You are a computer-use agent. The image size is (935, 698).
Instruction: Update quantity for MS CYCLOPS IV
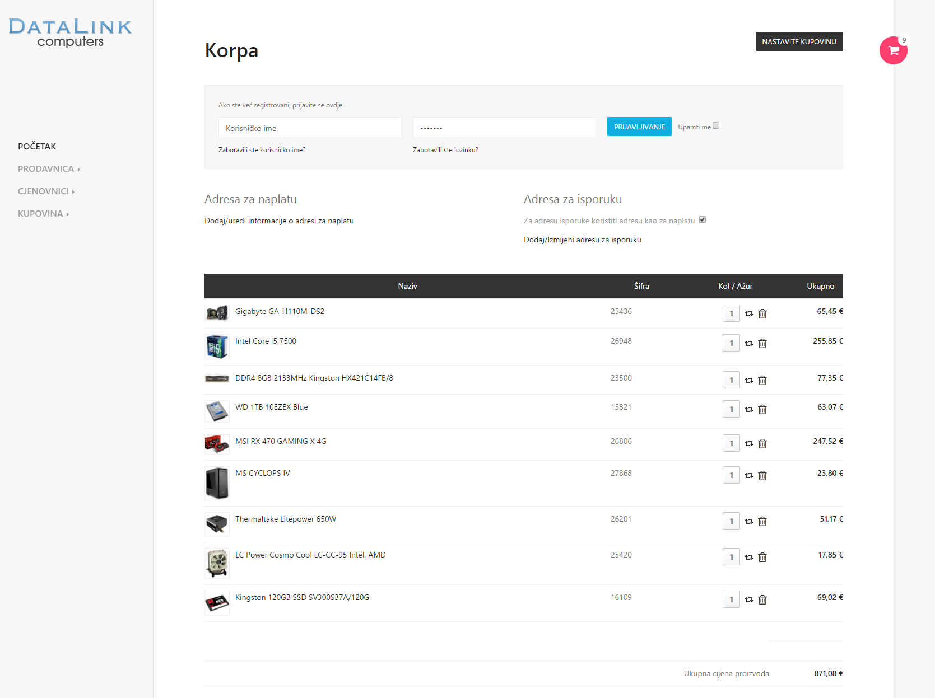(749, 476)
